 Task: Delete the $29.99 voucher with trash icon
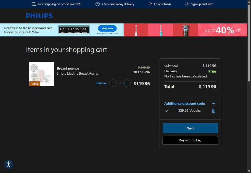point(214,111)
